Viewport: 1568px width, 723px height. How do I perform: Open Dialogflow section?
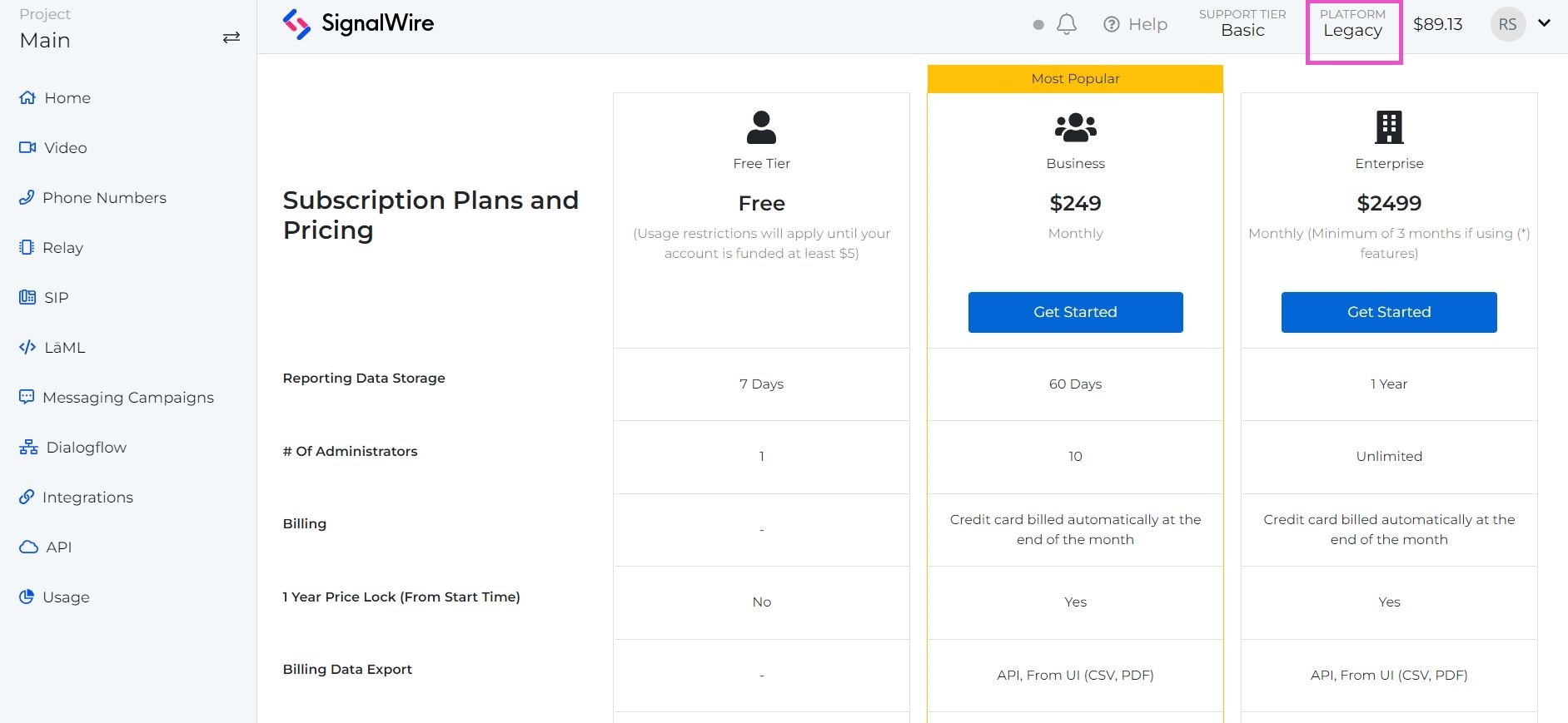tap(87, 447)
